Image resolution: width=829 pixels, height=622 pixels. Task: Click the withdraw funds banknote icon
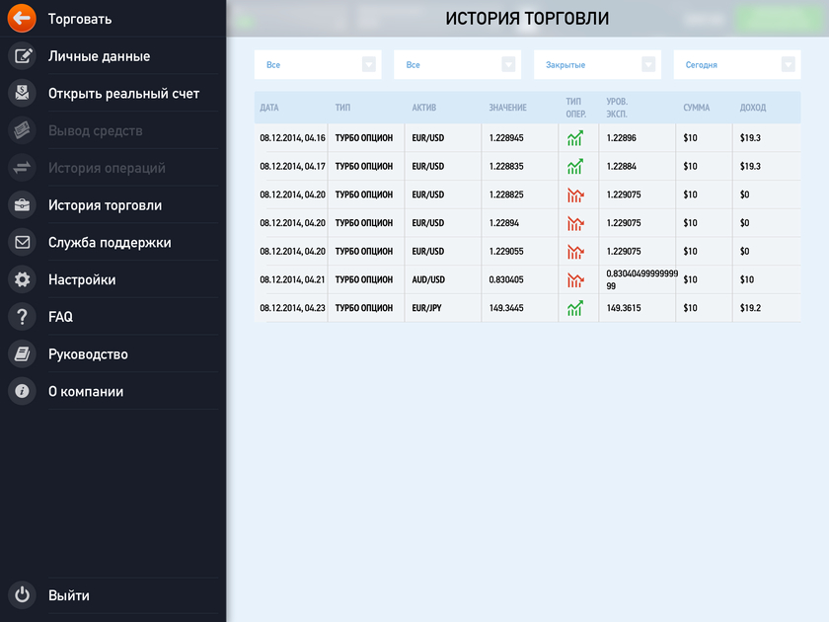[x=22, y=130]
